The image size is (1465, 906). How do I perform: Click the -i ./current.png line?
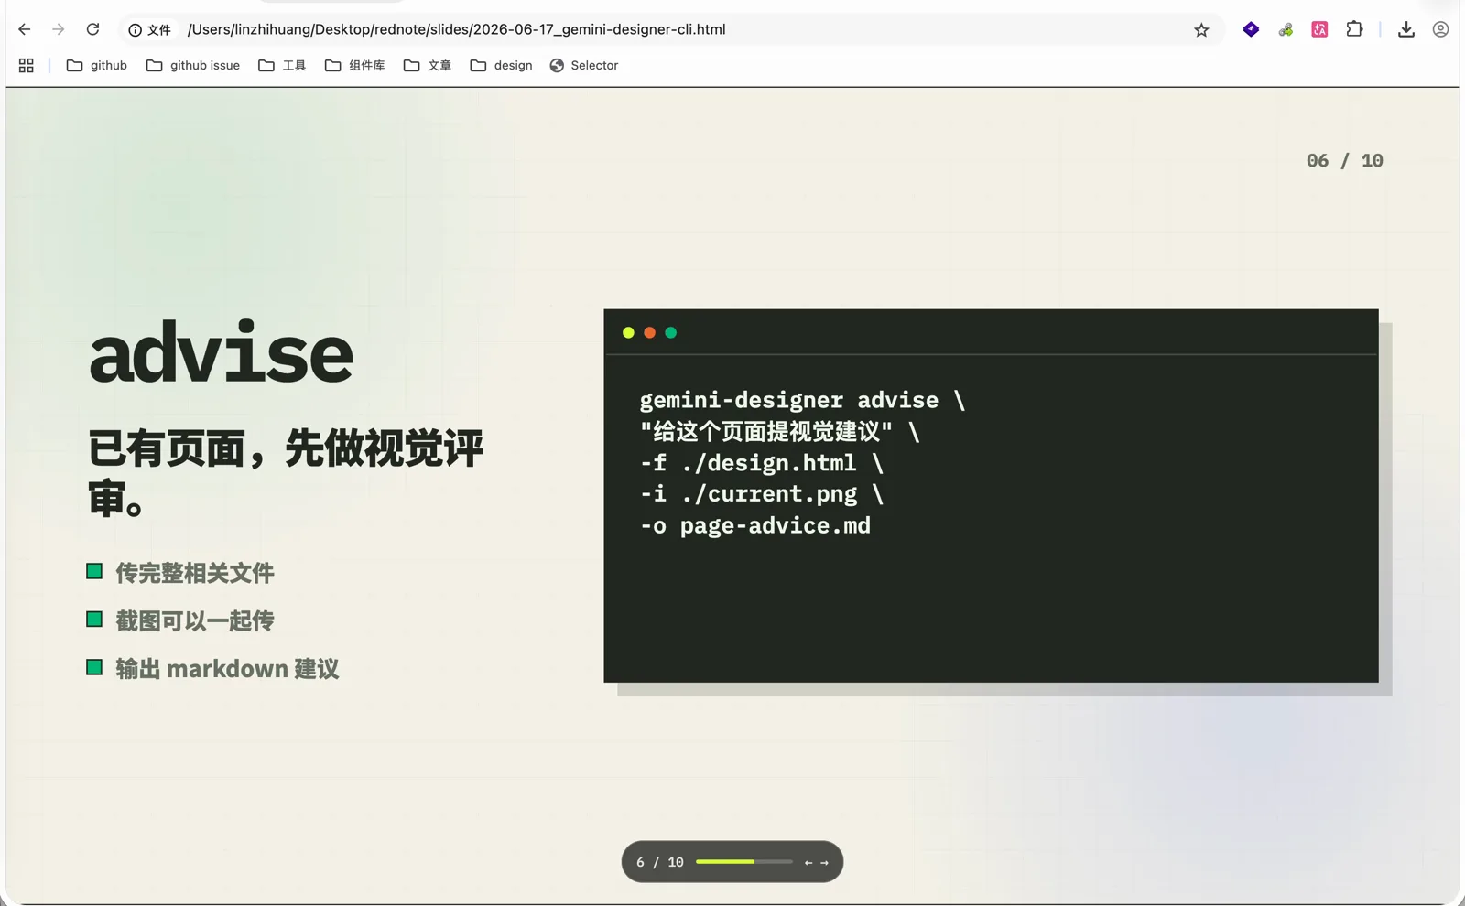pos(762,494)
